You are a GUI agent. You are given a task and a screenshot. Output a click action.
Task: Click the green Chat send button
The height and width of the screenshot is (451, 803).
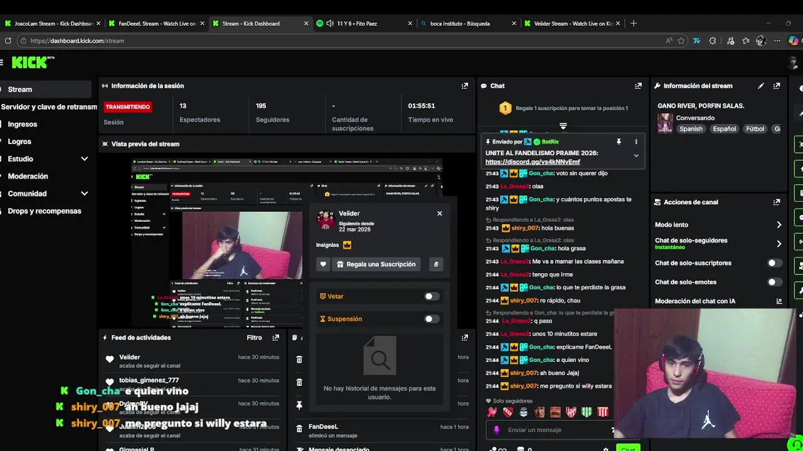coord(628,448)
